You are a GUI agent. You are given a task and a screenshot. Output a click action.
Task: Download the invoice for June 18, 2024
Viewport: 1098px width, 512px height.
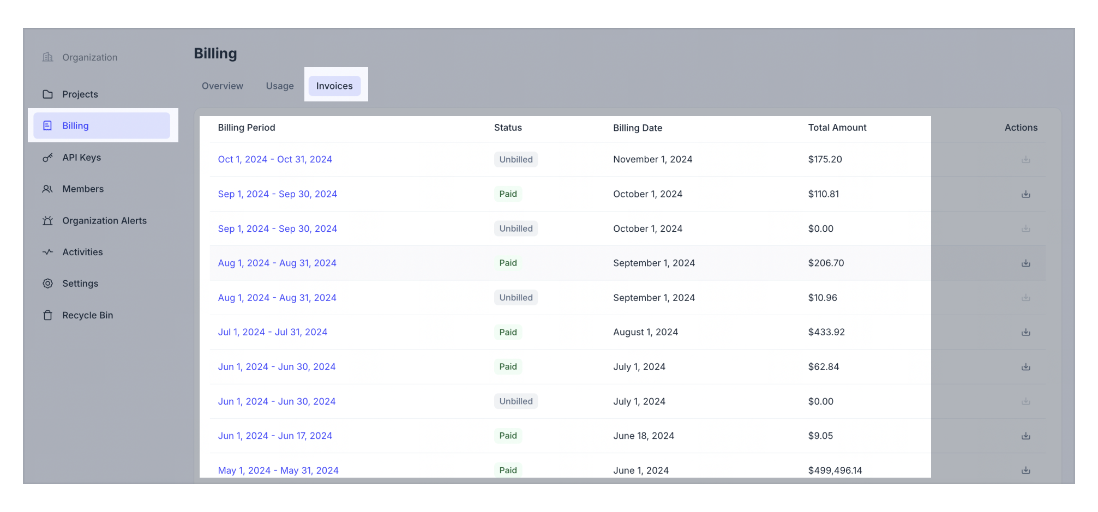pos(1026,436)
